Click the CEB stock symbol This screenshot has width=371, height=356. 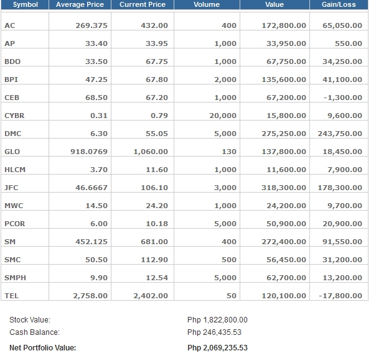(x=12, y=98)
